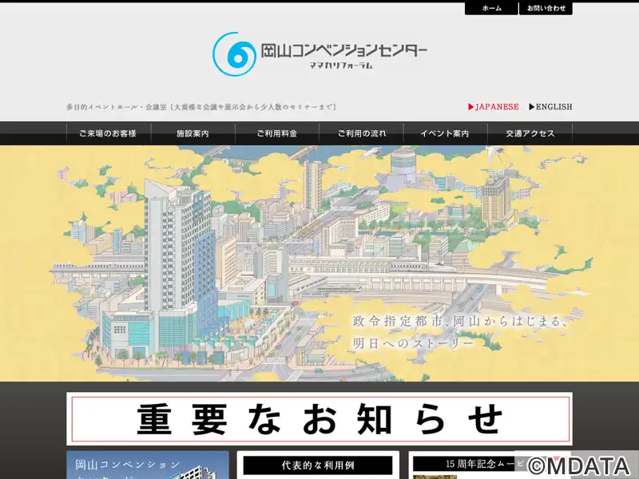
Task: Click the 重要なお知らせ banner
Action: tap(319, 418)
